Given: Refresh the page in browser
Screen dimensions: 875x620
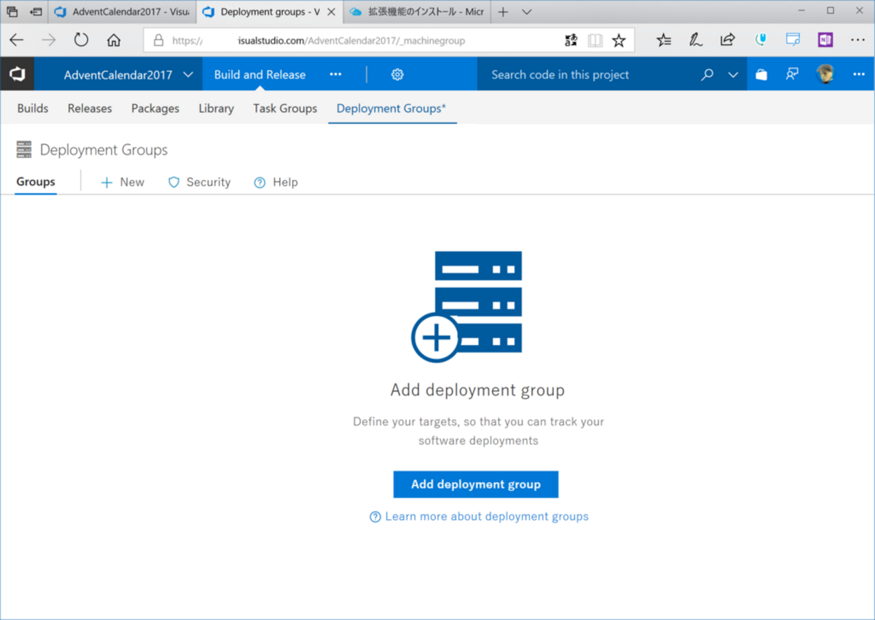Looking at the screenshot, I should 81,40.
